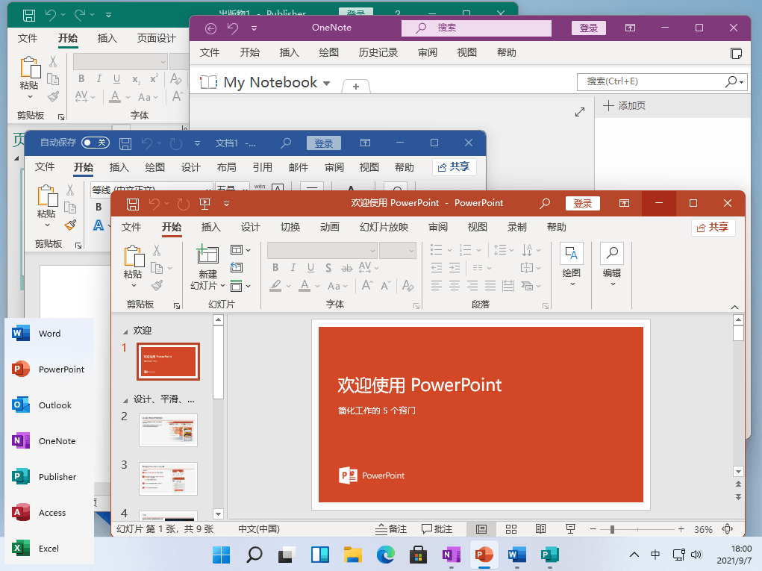Viewport: 762px width, 571px height.
Task: Toggle subscript in the Publisher ribbon
Action: (x=136, y=79)
